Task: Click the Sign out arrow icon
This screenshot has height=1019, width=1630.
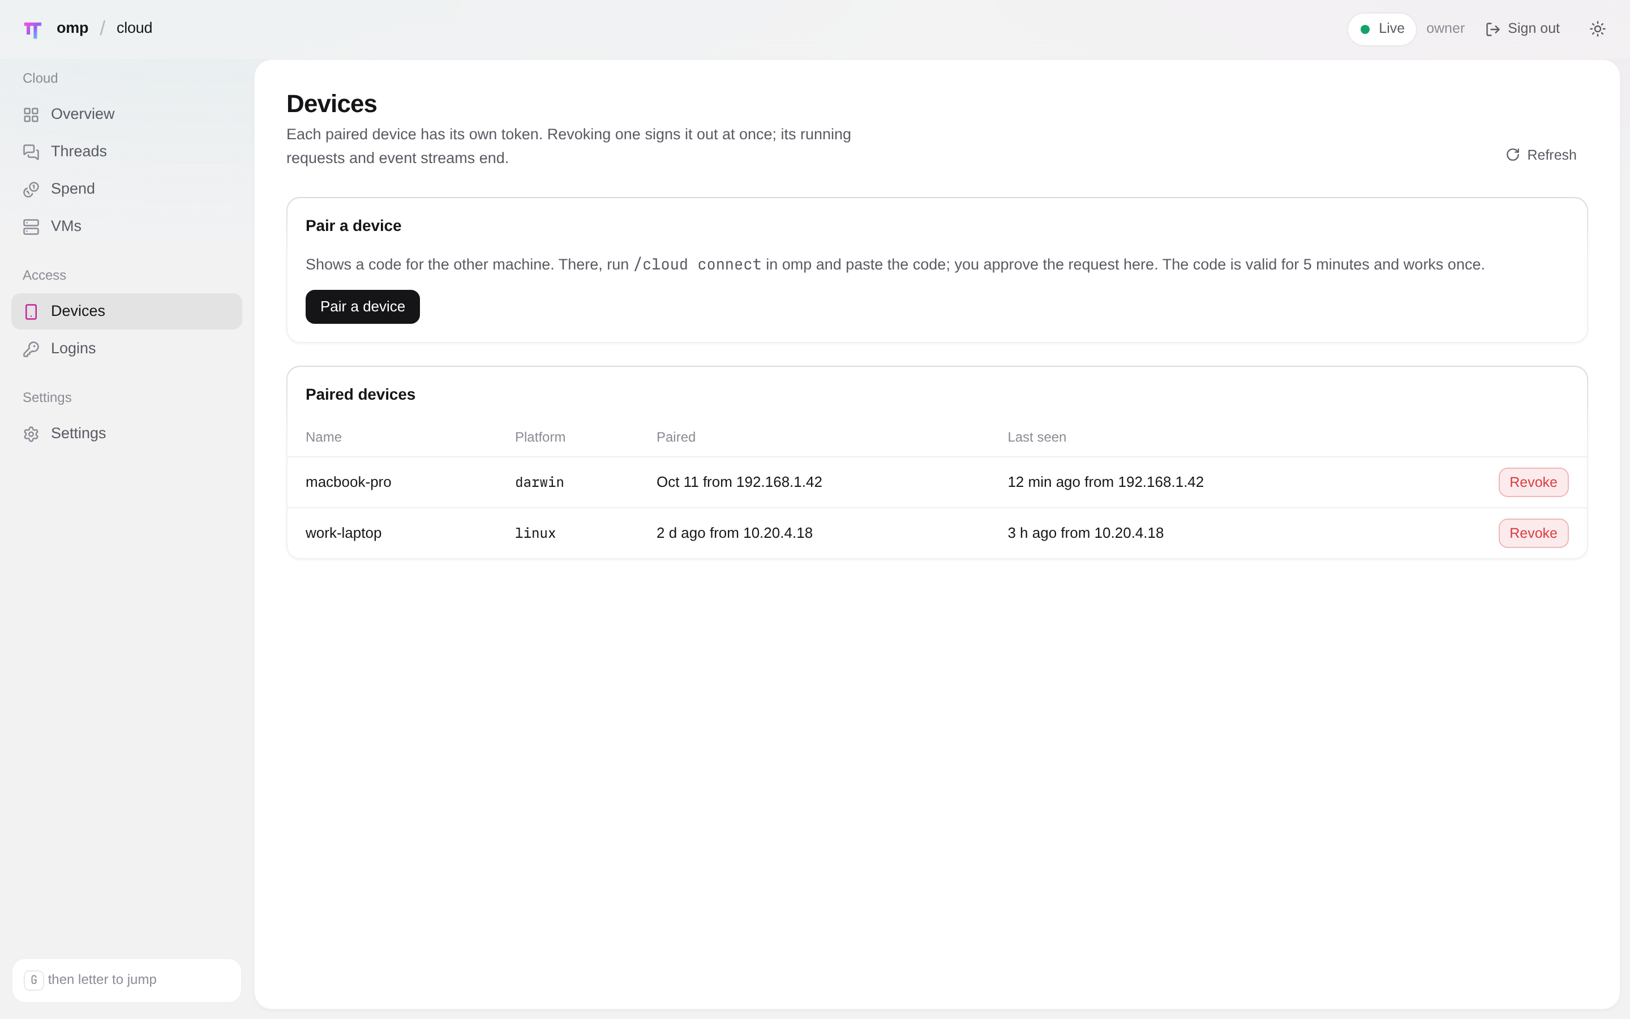Action: pos(1492,29)
